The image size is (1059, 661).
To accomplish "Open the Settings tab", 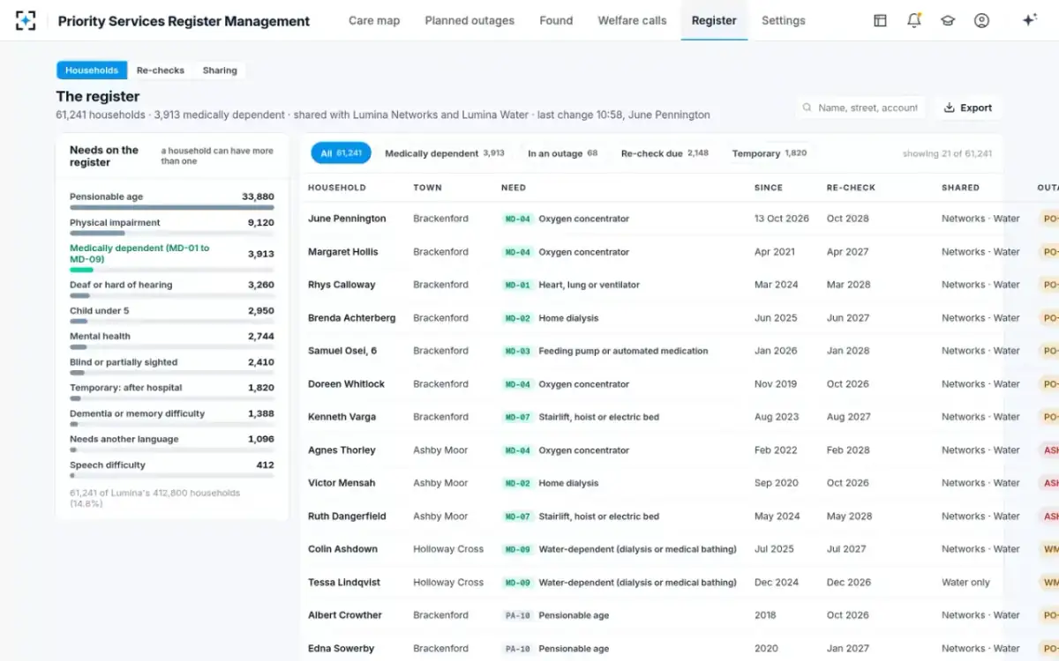I will (784, 20).
